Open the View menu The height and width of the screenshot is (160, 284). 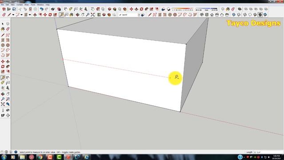[13, 5]
